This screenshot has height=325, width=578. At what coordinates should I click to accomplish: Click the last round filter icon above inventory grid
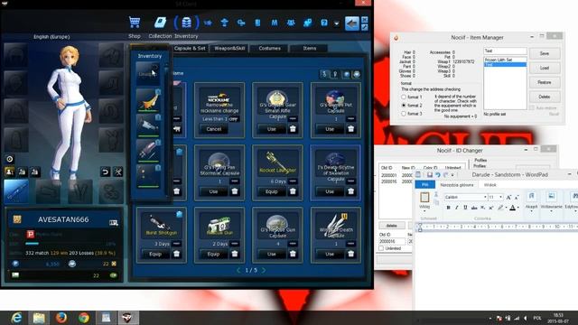tap(357, 74)
